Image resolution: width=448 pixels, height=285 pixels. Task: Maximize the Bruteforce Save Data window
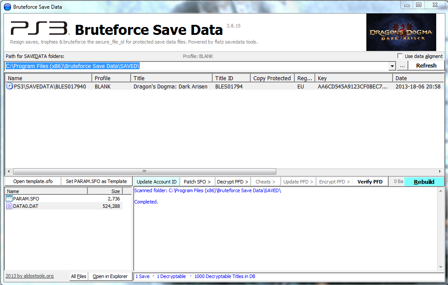(x=419, y=5)
